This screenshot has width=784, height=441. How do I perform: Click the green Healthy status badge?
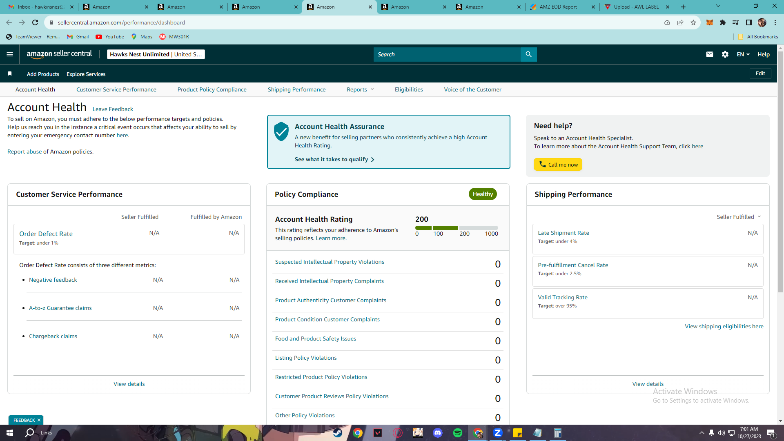click(x=483, y=194)
